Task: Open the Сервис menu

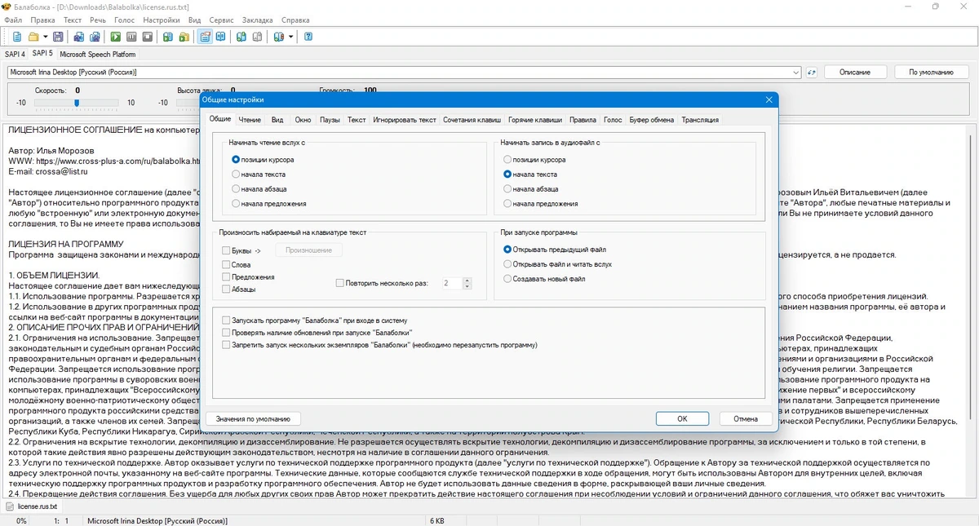Action: pos(221,20)
